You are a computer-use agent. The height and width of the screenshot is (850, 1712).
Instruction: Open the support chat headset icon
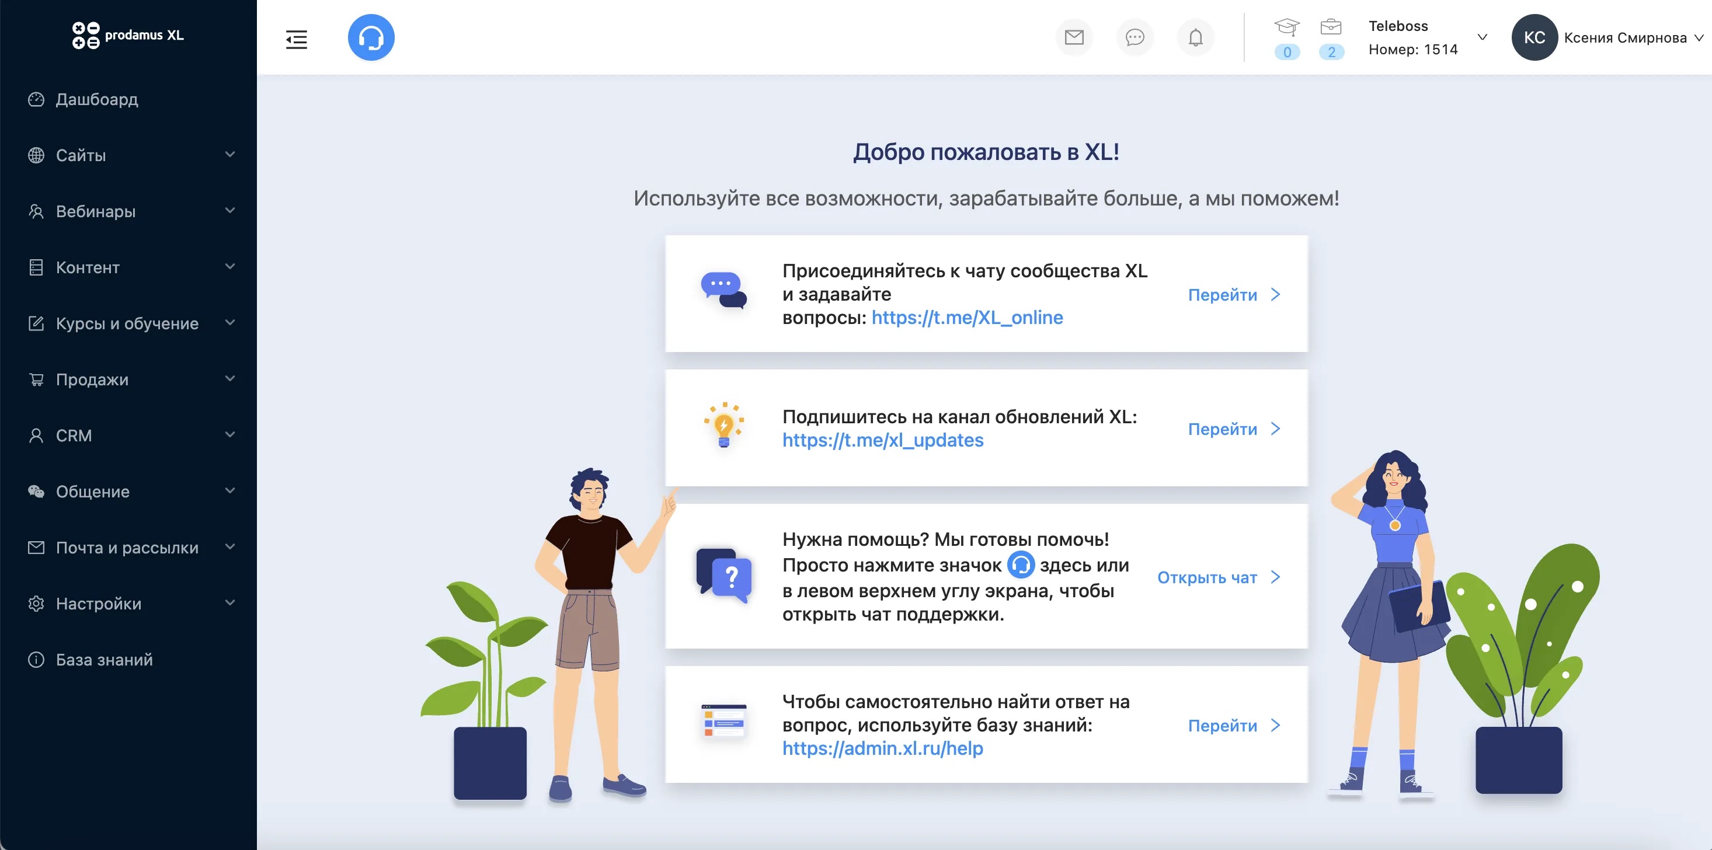click(x=371, y=37)
